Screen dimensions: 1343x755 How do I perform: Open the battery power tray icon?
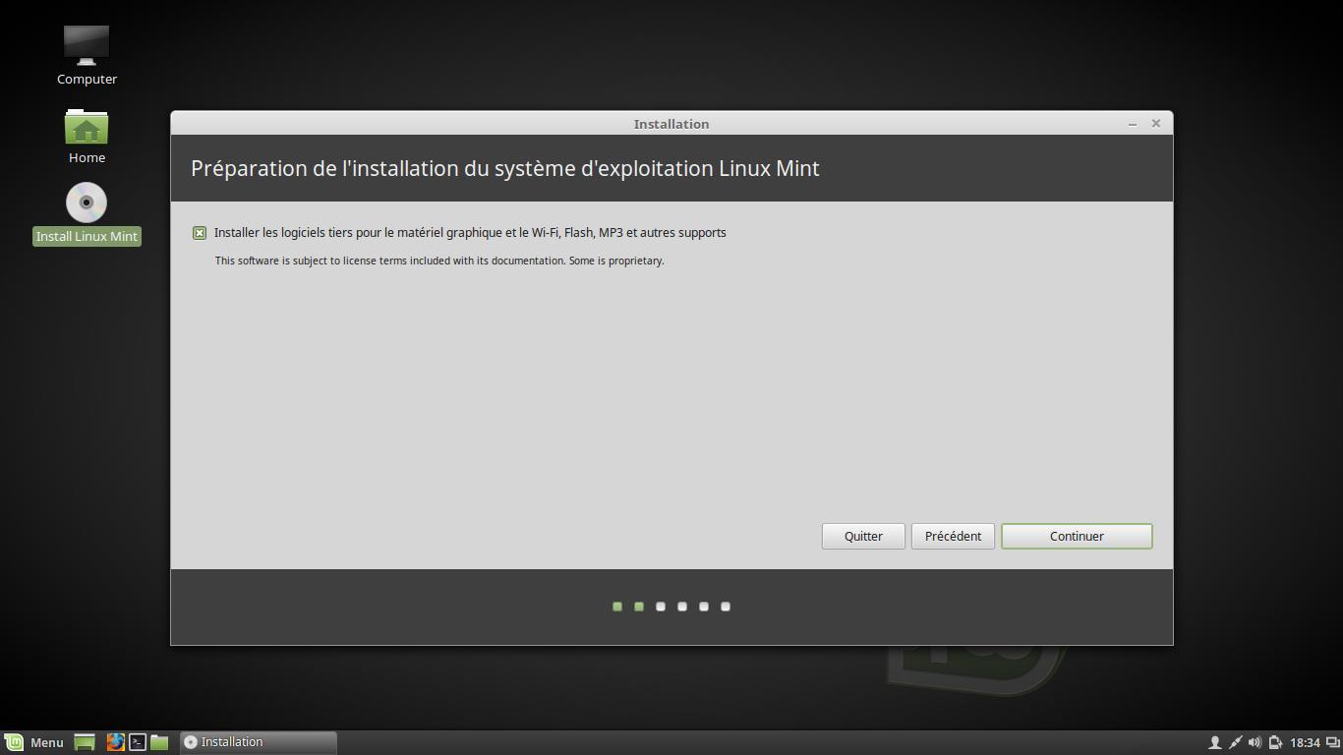click(x=1275, y=742)
